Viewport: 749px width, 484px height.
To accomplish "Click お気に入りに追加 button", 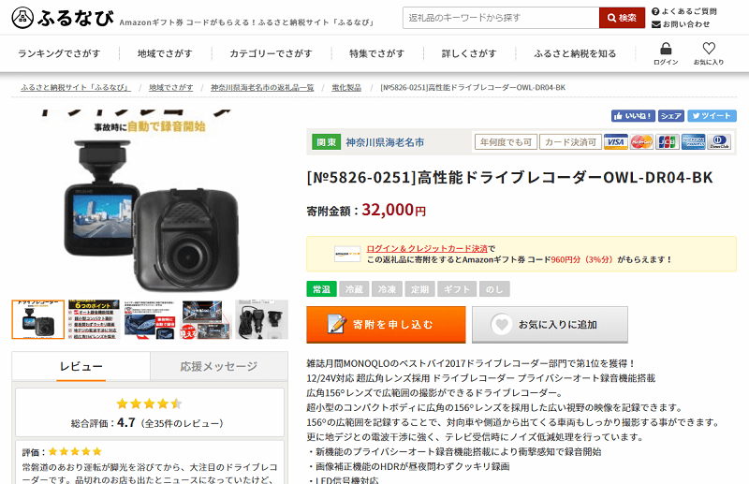I will (x=550, y=325).
